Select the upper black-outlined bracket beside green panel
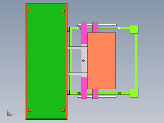The height and width of the screenshot is (123, 164). coord(68,29)
